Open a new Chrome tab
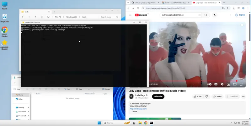The width and height of the screenshot is (251, 126). [x=224, y=3]
